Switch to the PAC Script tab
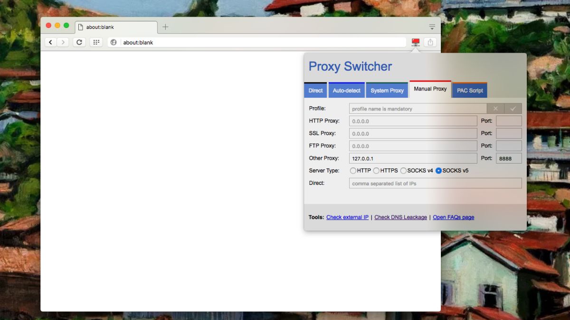570x320 pixels. [x=469, y=90]
